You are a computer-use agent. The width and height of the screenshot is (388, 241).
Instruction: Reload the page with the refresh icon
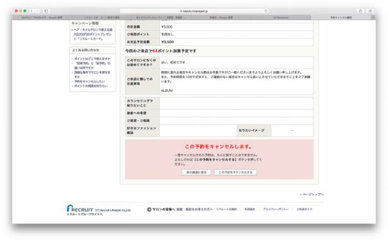point(266,11)
